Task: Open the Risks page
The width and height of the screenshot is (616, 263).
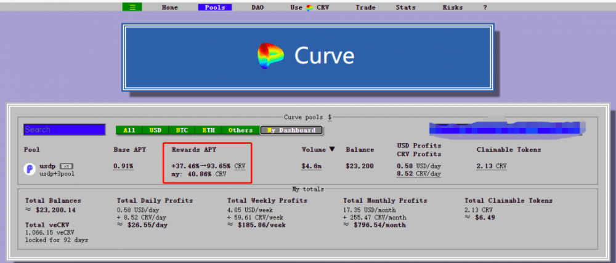Action: pos(453,7)
